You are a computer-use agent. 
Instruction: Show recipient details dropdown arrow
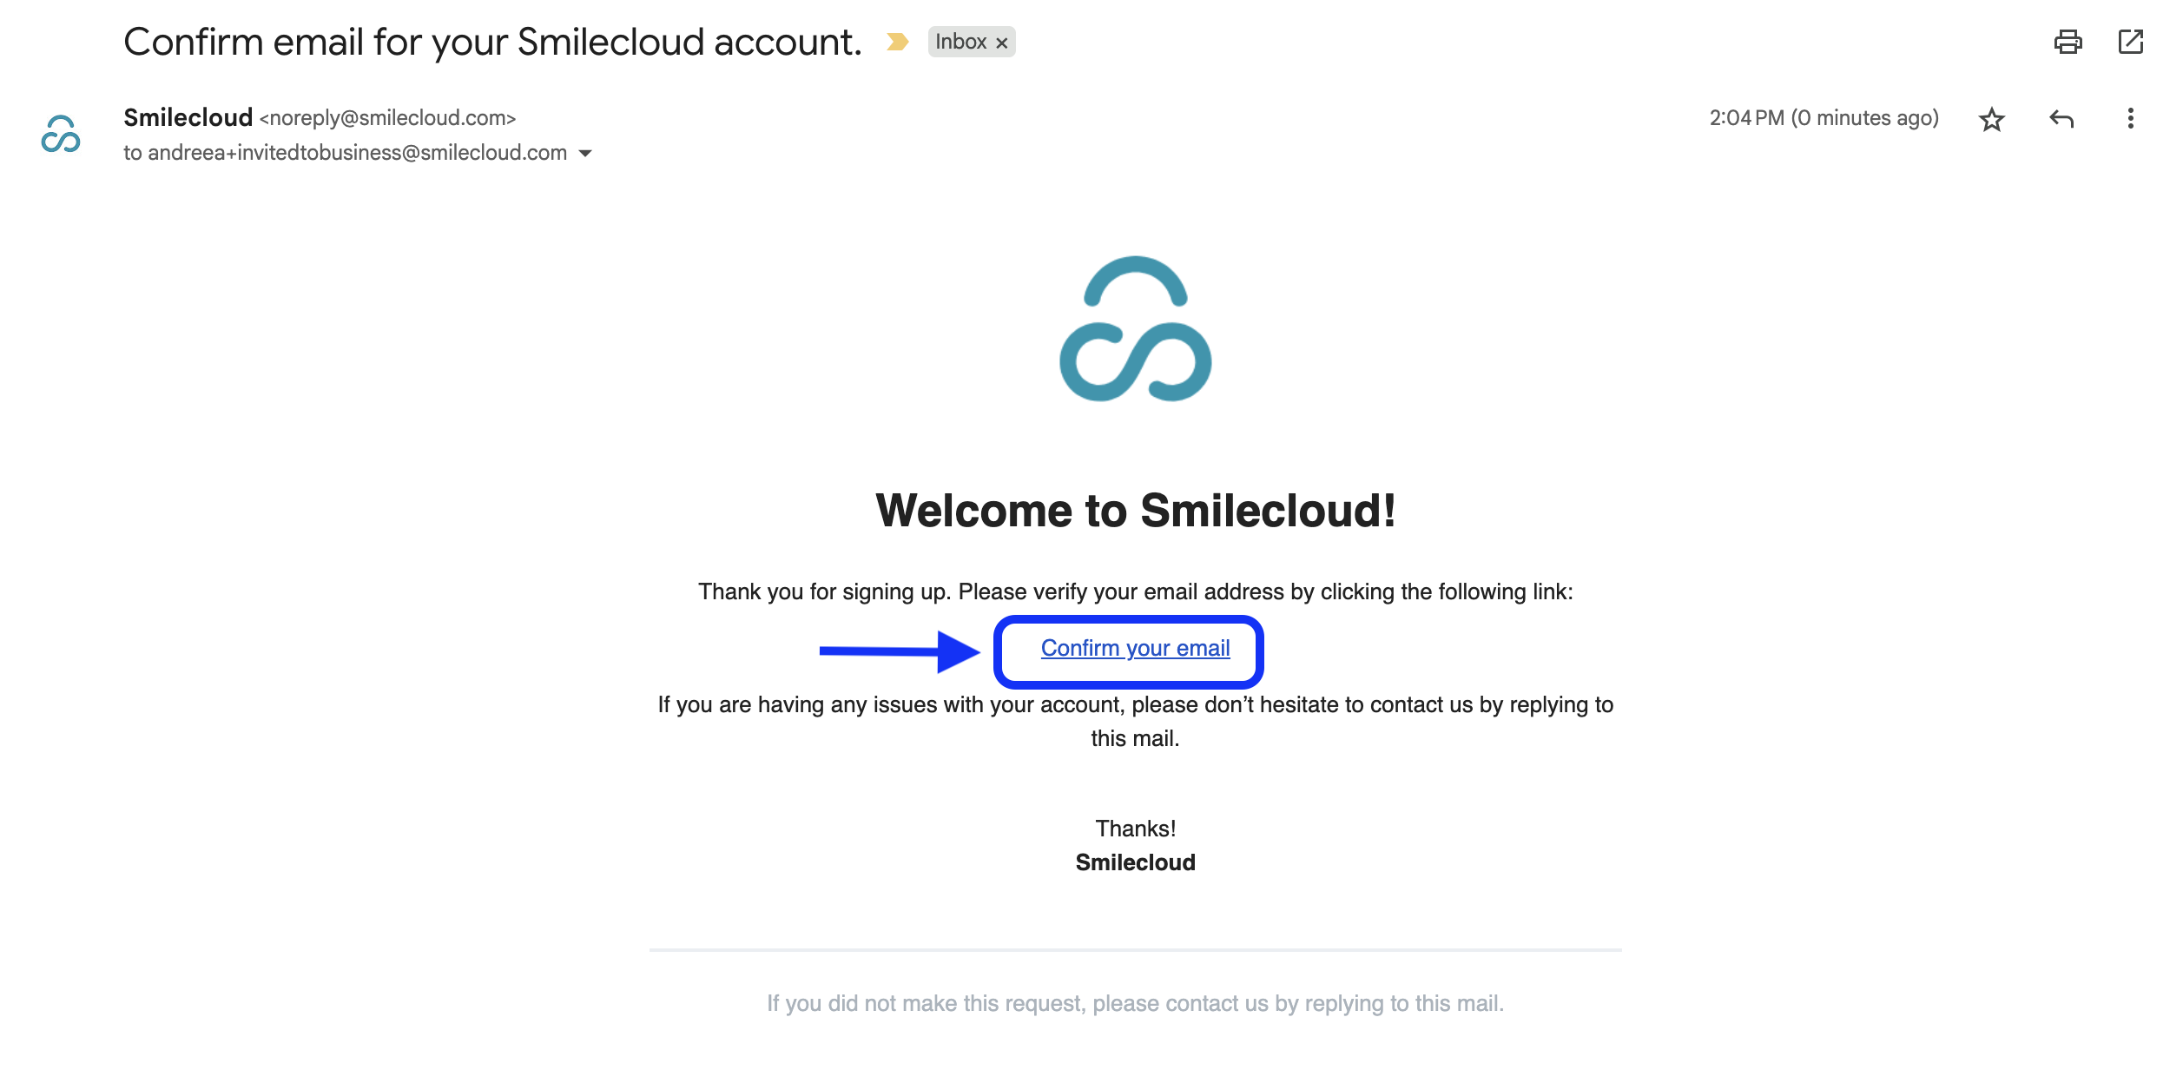point(586,154)
